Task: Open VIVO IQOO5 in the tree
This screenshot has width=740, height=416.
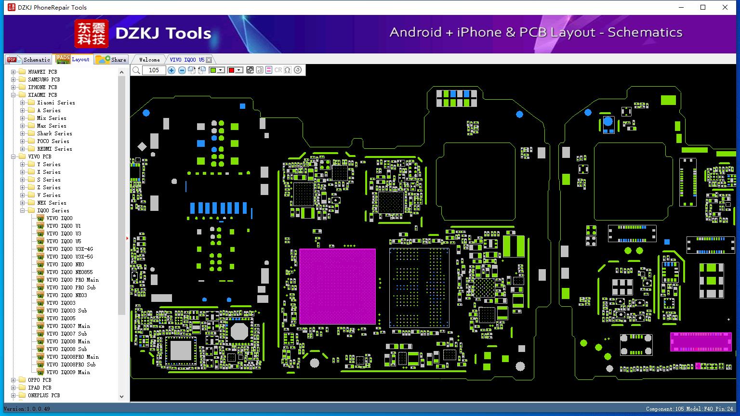Action: [x=61, y=318]
